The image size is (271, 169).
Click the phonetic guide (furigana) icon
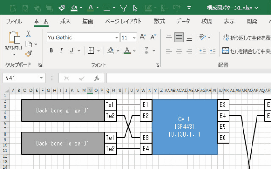click(146, 50)
